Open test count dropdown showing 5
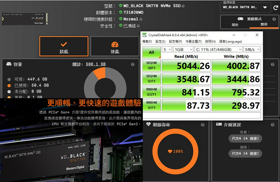Image resolution: width=280 pixels, height=182 pixels. point(167,49)
